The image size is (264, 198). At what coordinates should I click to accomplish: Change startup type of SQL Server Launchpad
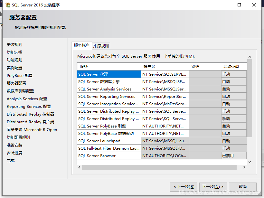(234, 141)
